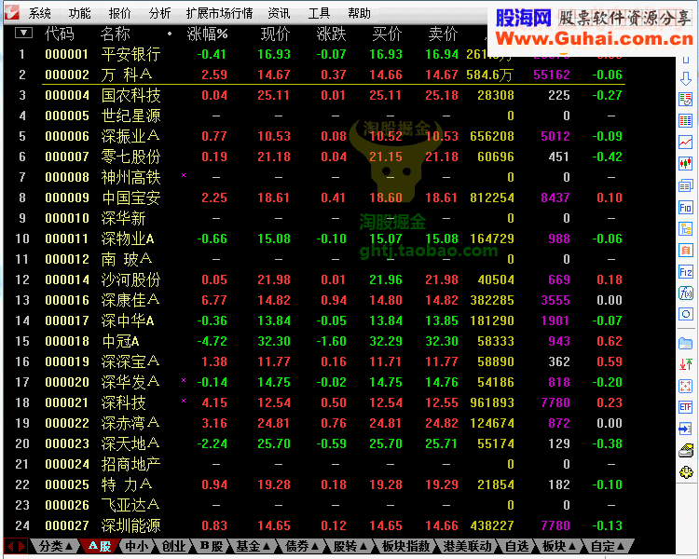Screen dimensions: 699x559
Task: Click the red dotted selection square icon
Action: click(x=686, y=386)
